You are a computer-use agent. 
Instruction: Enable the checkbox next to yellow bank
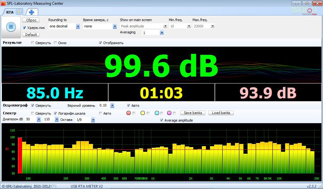(x=148, y=113)
